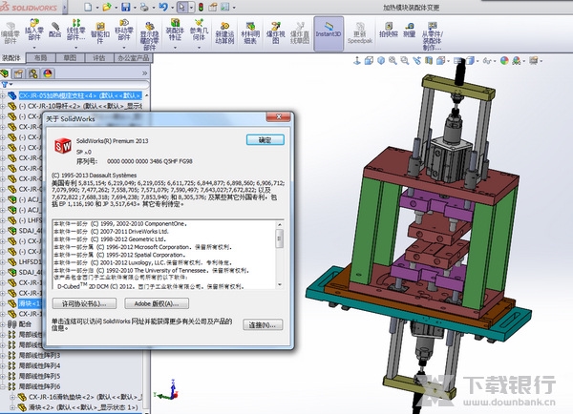Click 新建运动算例 (New Motion Study)

pyautogui.click(x=224, y=32)
